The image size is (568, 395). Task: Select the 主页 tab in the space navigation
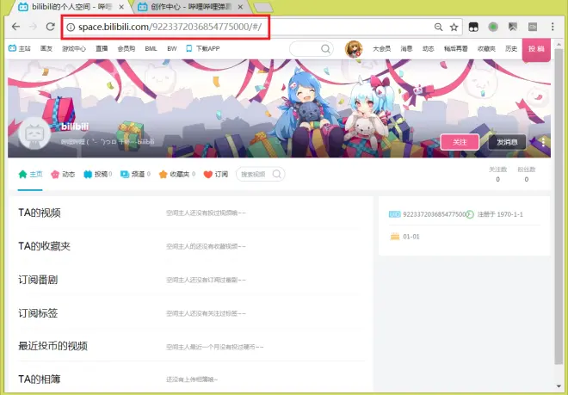pos(30,175)
